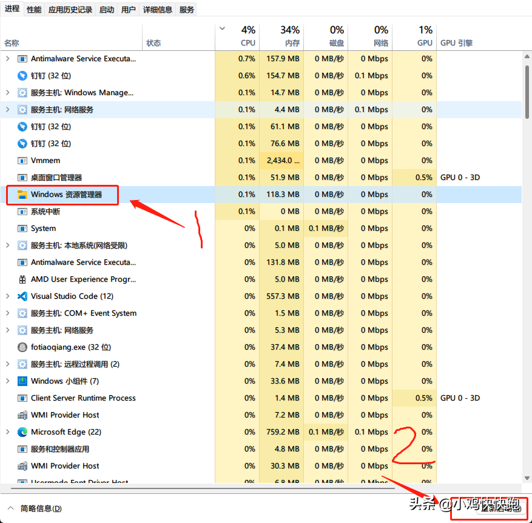Image resolution: width=532 pixels, height=523 pixels.
Task: Click the vertical scrollbar thumb in process list
Action: click(527, 92)
